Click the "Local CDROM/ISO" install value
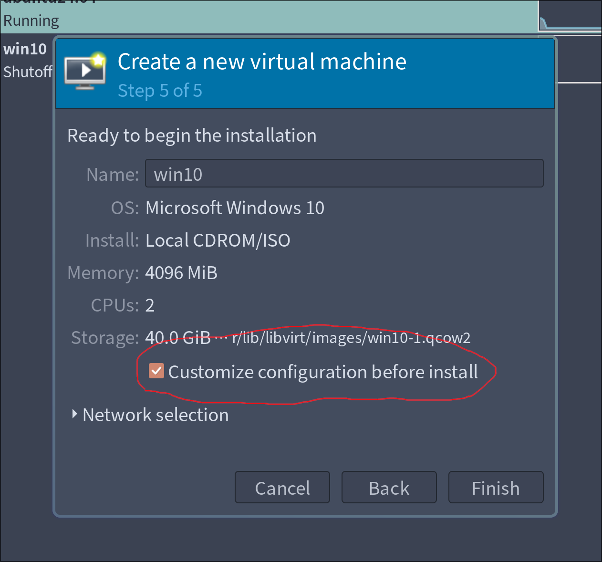This screenshot has width=602, height=562. [x=218, y=240]
